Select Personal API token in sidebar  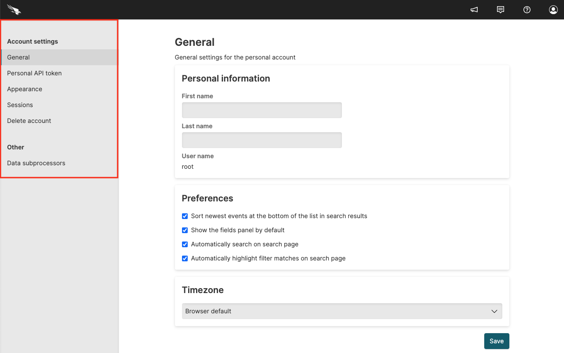pyautogui.click(x=34, y=73)
